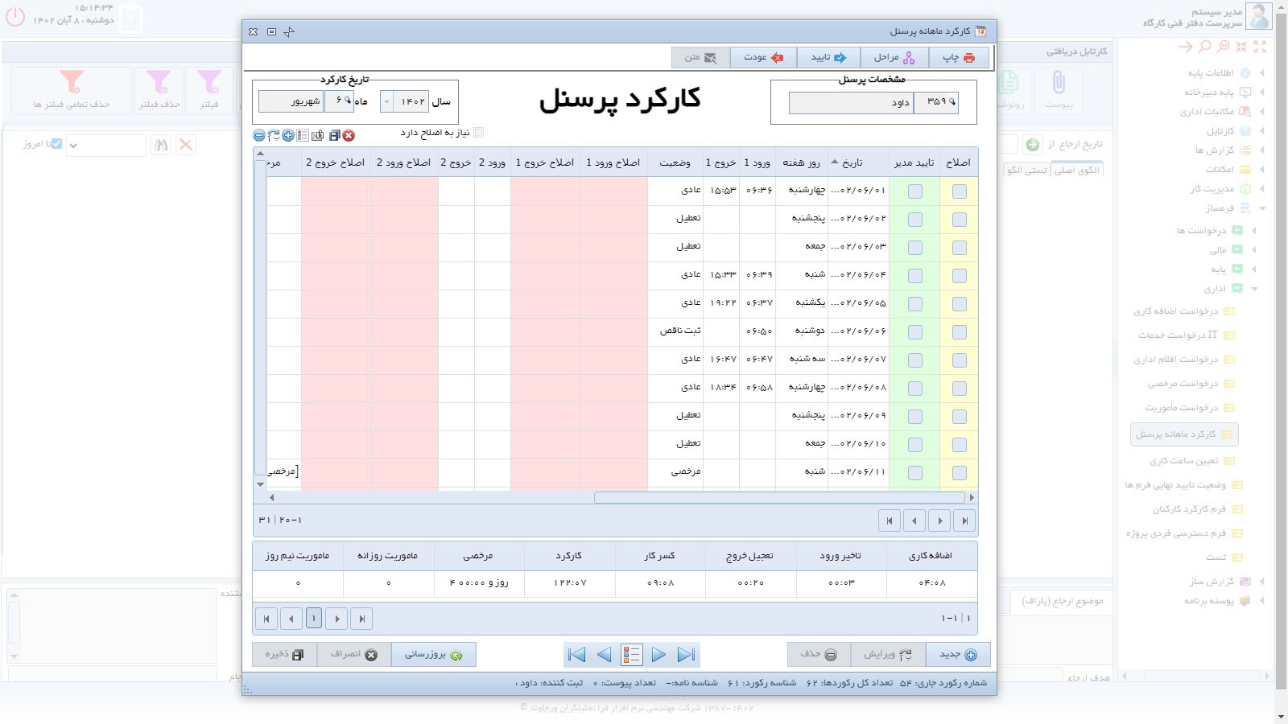The height and width of the screenshot is (724, 1288).
Task: Click the record list icon in bottom navigator
Action: [x=631, y=655]
